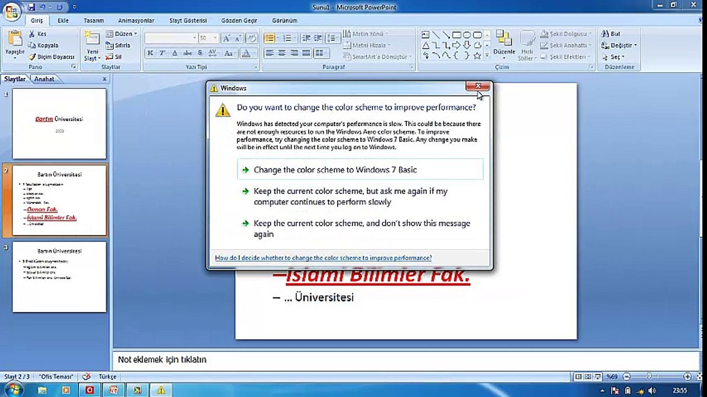Switch to Normal view in status bar
The height and width of the screenshot is (397, 707).
tap(578, 377)
